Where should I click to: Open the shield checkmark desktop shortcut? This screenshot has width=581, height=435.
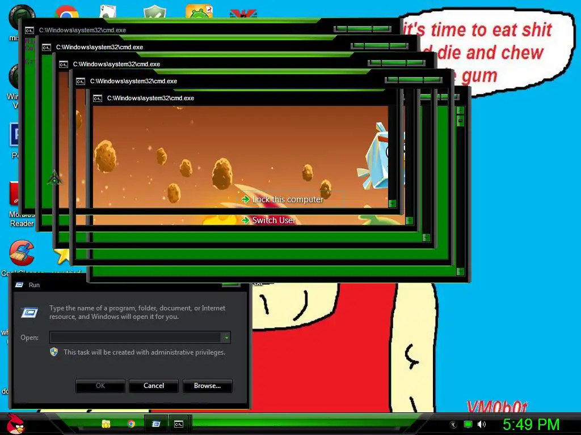point(154,11)
